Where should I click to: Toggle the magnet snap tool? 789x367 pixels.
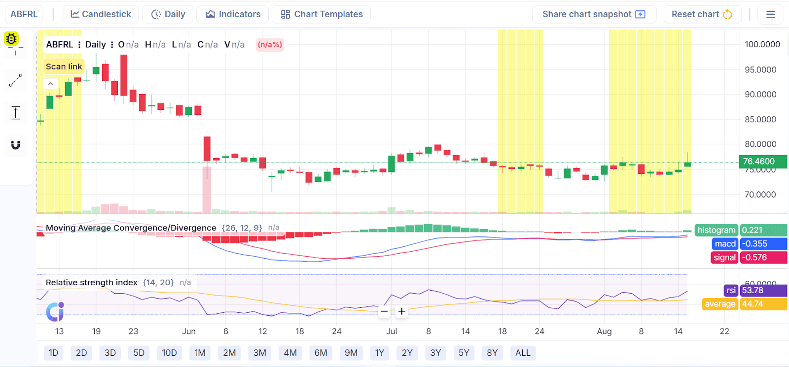coord(16,145)
